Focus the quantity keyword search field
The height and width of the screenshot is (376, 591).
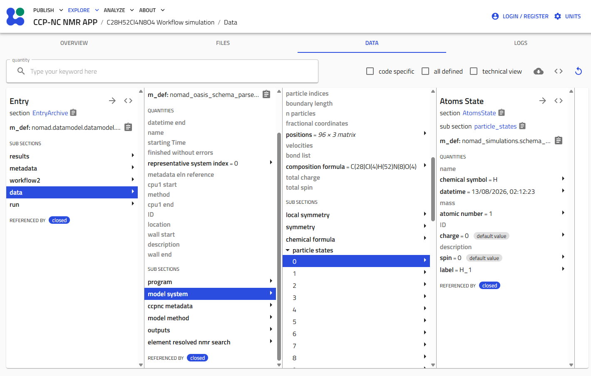coord(162,71)
